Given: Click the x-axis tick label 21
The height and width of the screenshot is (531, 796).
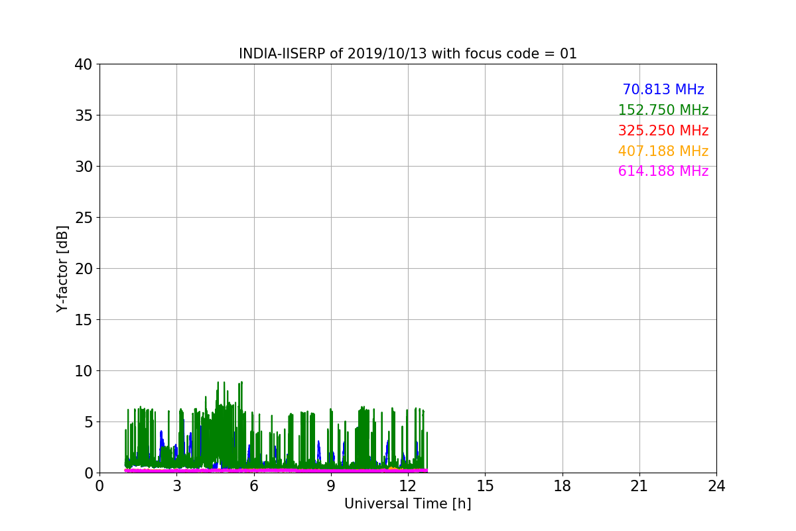Looking at the screenshot, I should coord(639,486).
